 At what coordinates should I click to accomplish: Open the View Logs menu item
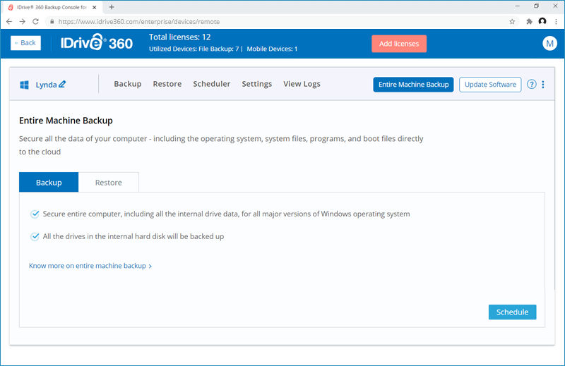coord(302,84)
